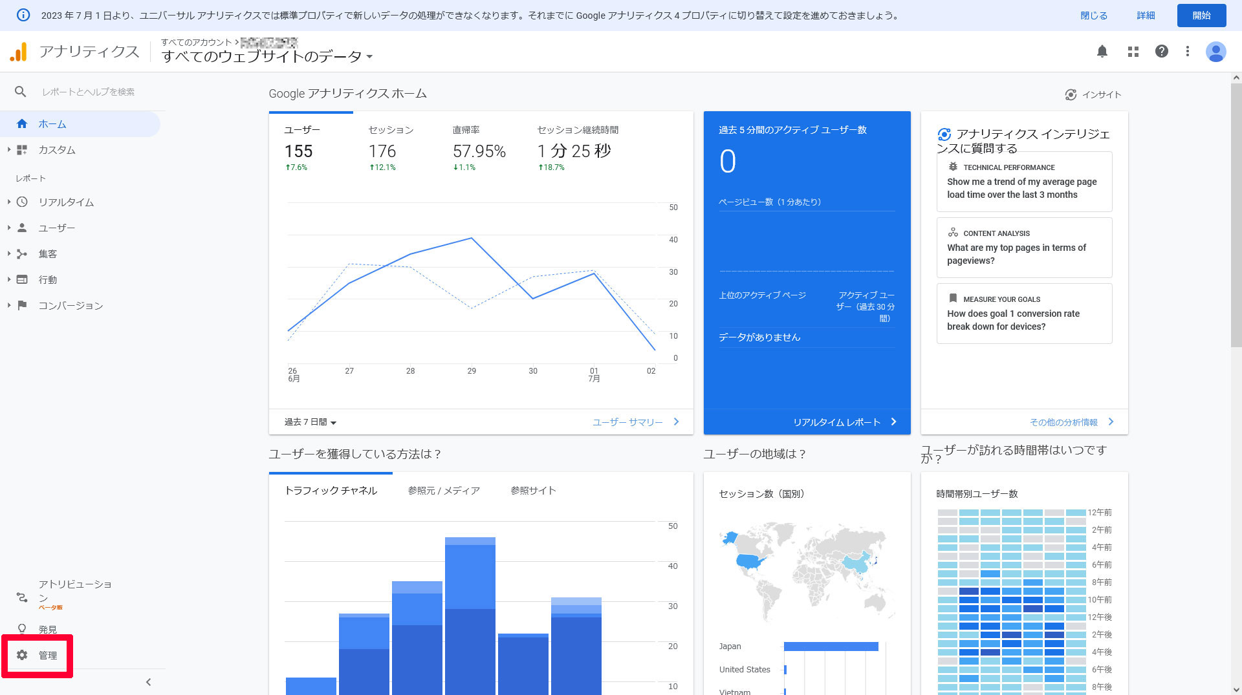Open the リアルタイム レポート link
This screenshot has height=695, width=1242.
845,422
